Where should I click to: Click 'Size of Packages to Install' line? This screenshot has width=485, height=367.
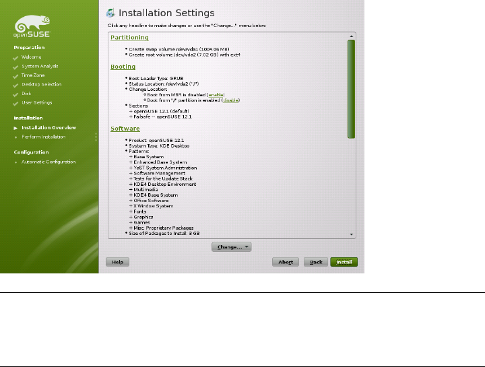[164, 234]
